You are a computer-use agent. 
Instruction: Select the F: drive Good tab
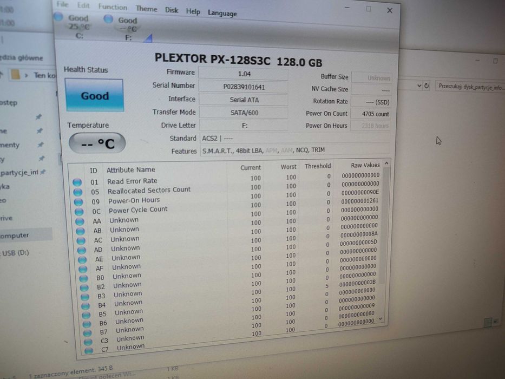(127, 28)
